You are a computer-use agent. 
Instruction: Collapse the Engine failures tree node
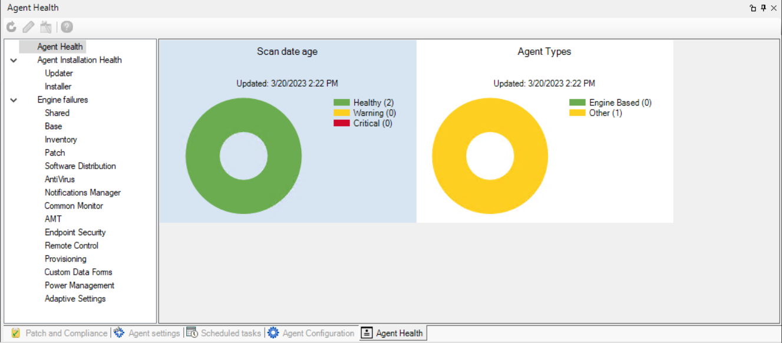coord(14,100)
